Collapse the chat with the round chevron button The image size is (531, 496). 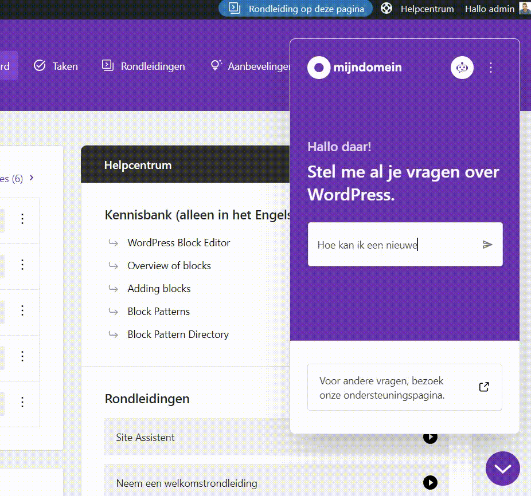click(502, 469)
